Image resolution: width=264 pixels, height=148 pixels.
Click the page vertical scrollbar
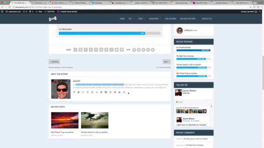pos(263,73)
